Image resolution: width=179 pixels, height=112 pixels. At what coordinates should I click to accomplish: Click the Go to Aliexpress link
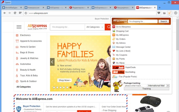coord(123,27)
